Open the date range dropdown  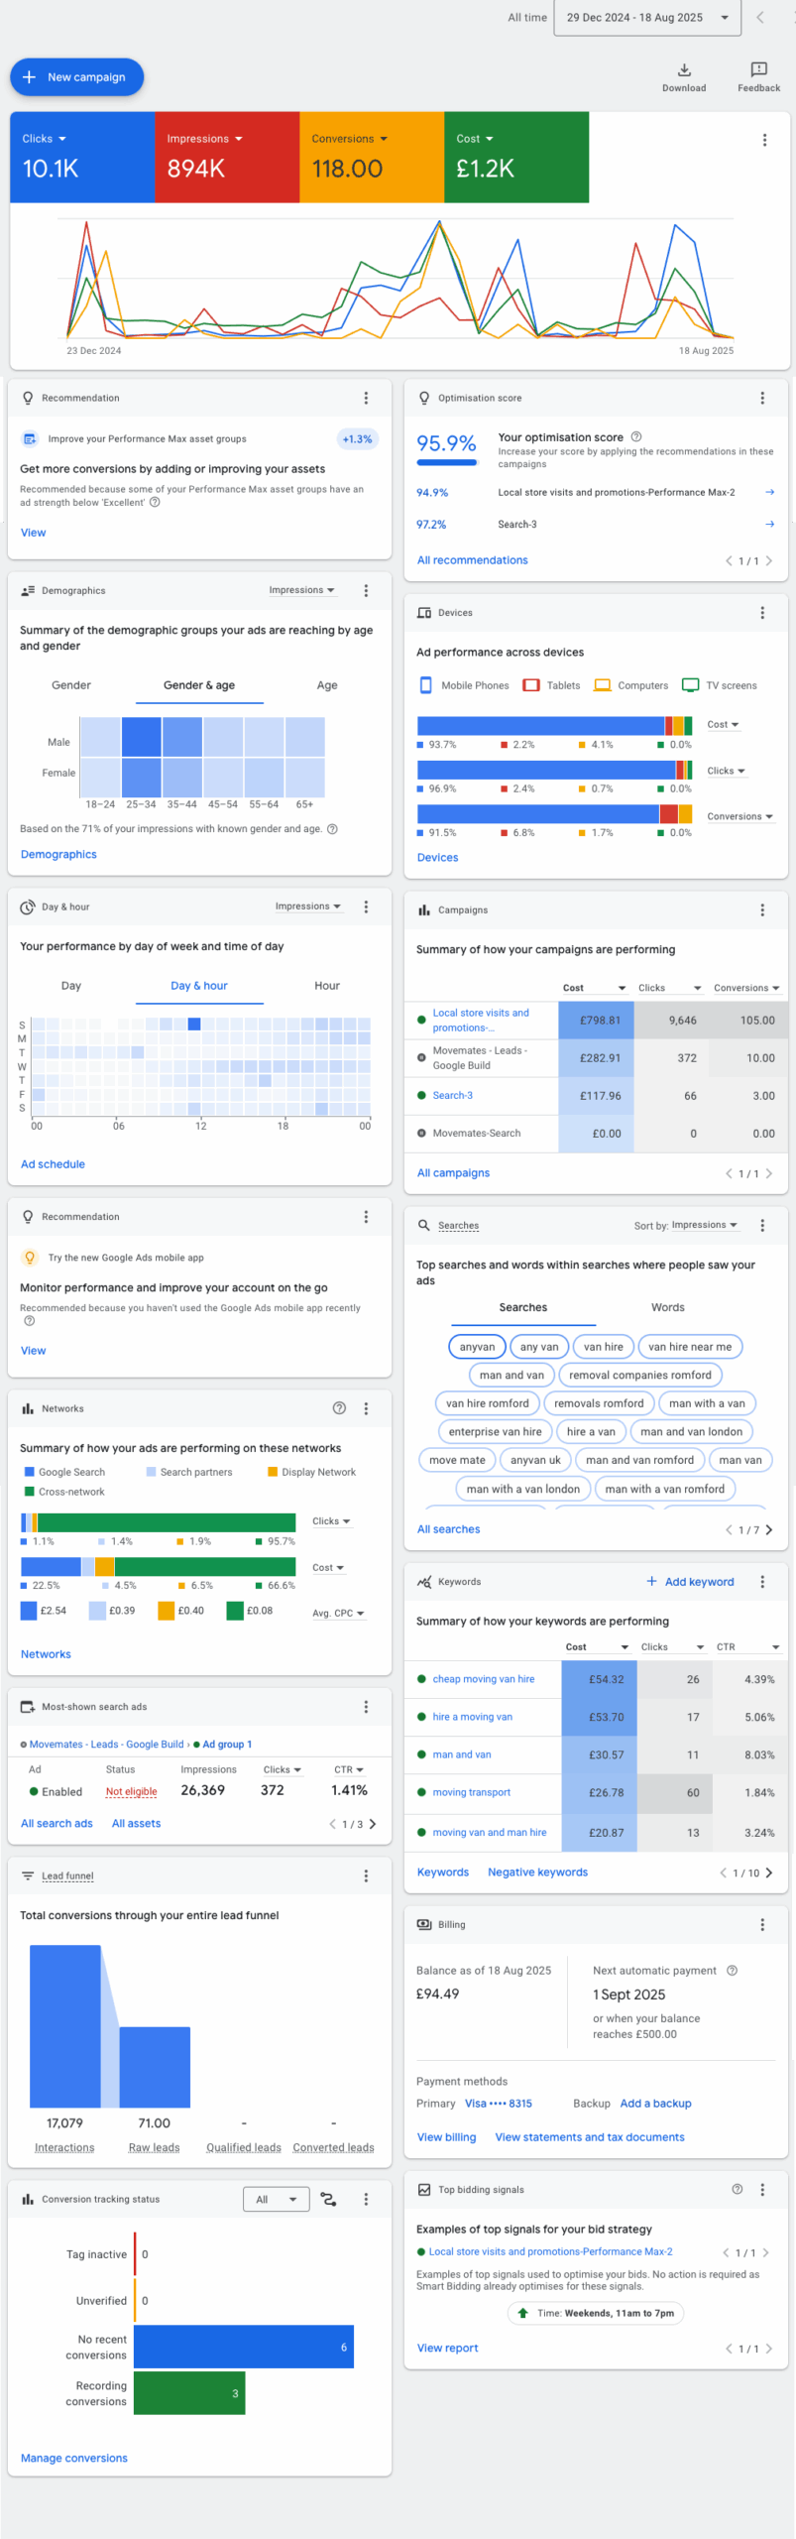[647, 18]
